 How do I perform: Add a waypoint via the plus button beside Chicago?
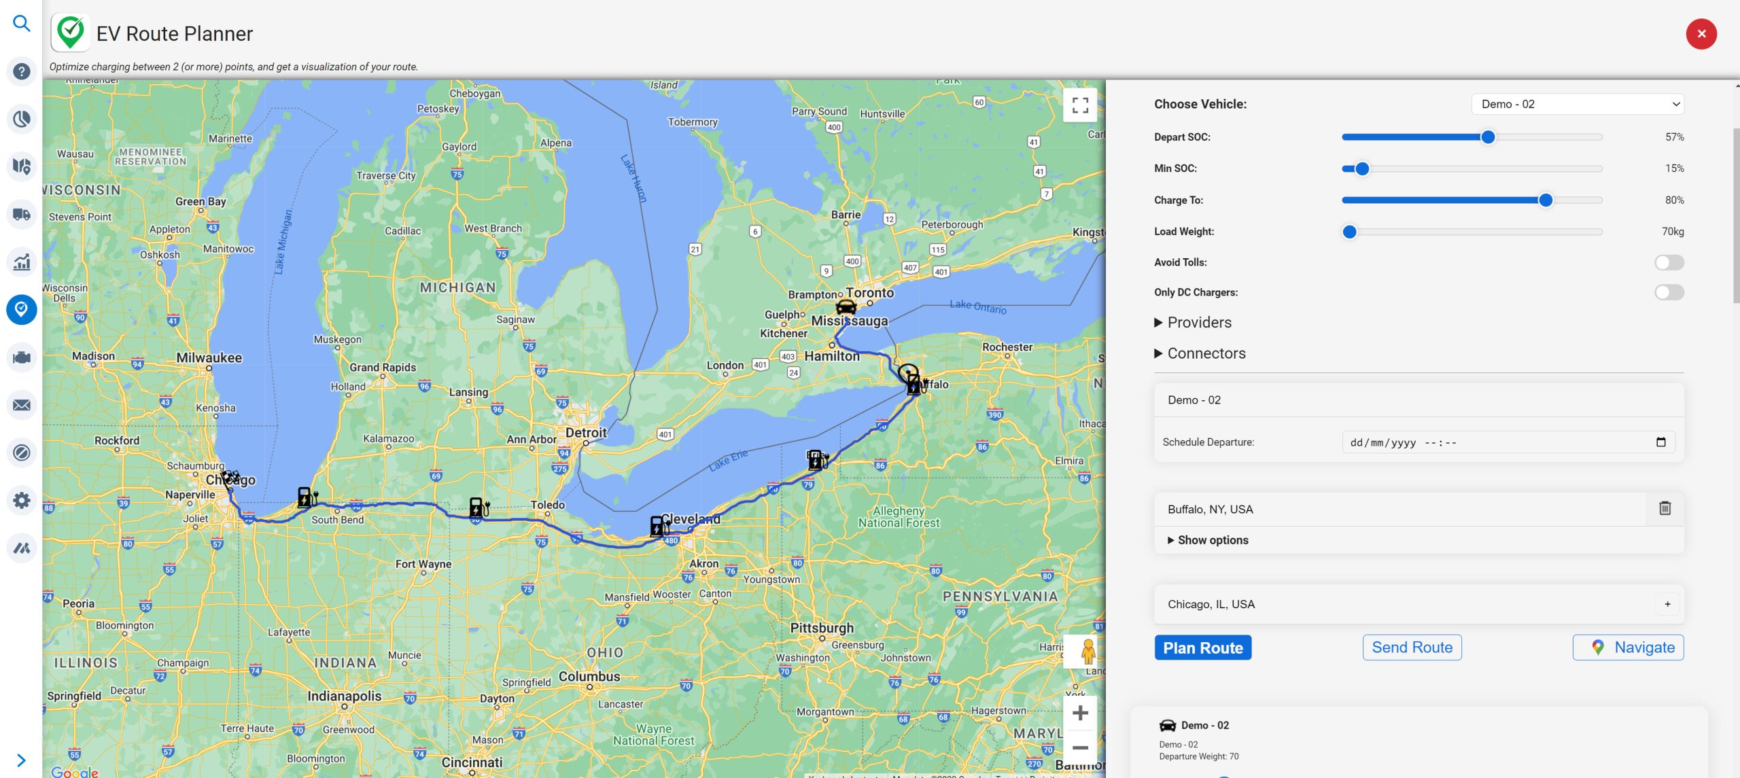pyautogui.click(x=1667, y=604)
